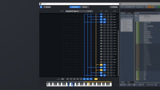Viewport: 160px width, 90px height.
Task: Toggle the T mode on Vl. II row
Action: (x=104, y=67)
